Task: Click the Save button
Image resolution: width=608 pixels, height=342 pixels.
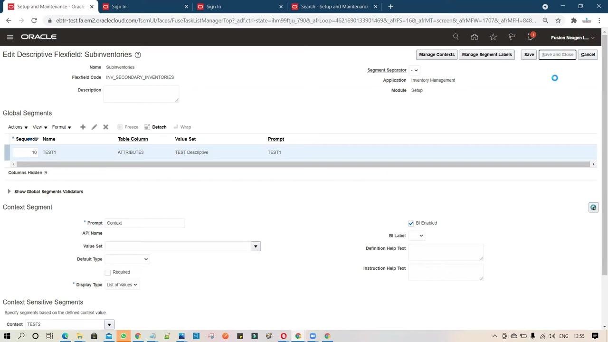Action: [529, 55]
